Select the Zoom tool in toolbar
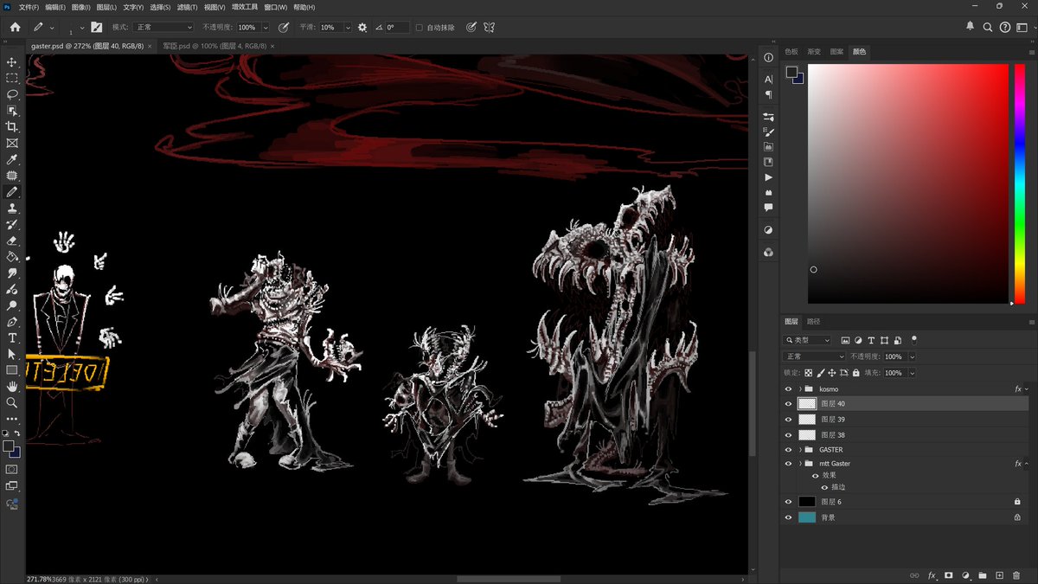 [12, 402]
